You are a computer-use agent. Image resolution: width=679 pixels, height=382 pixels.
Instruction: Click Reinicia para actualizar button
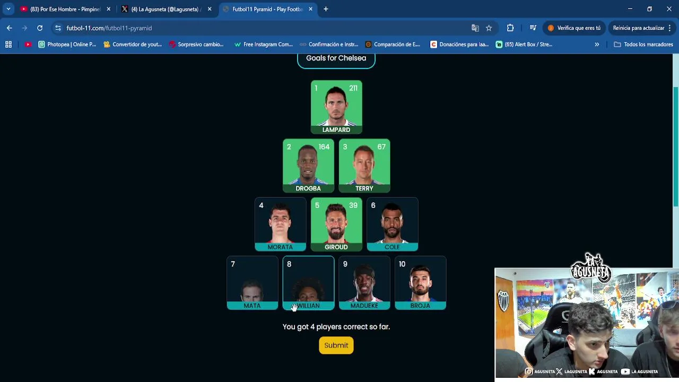point(639,28)
